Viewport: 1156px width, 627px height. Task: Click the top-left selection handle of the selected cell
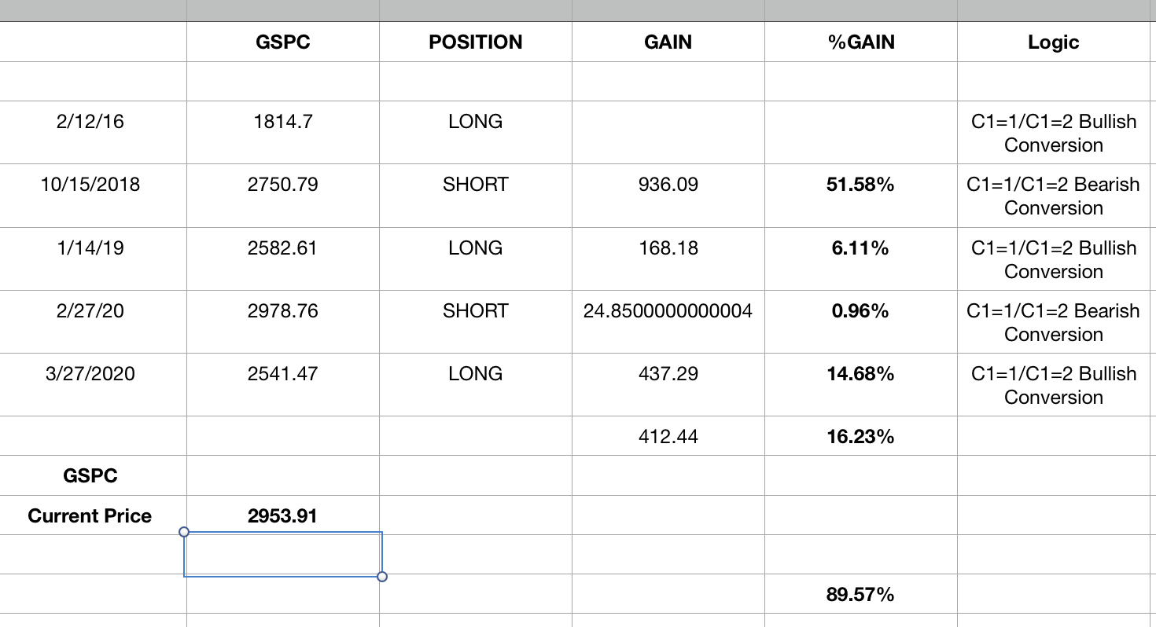pos(184,532)
